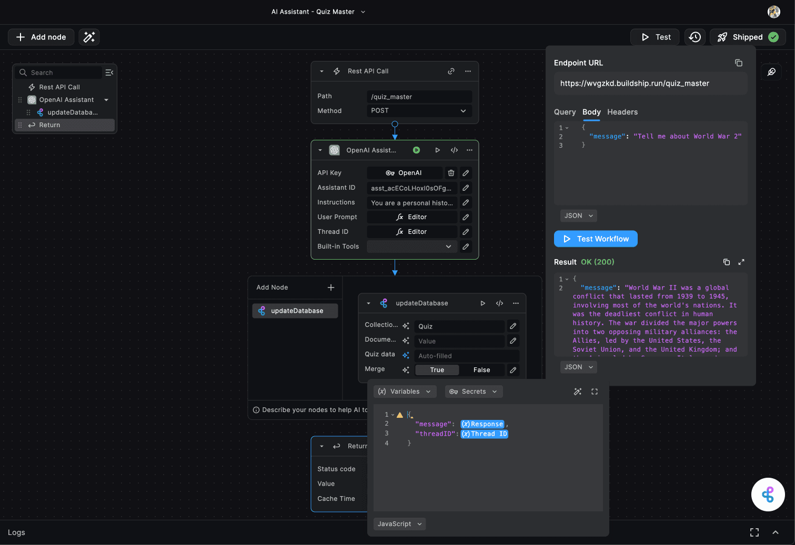The height and width of the screenshot is (545, 795).
Task: Click the BuildShip logo button bottom right
Action: 768,494
